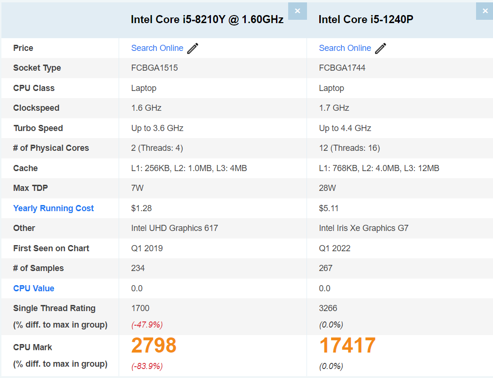This screenshot has width=493, height=378.
Task: Click the red (-83.9%) difference text
Action: [147, 366]
